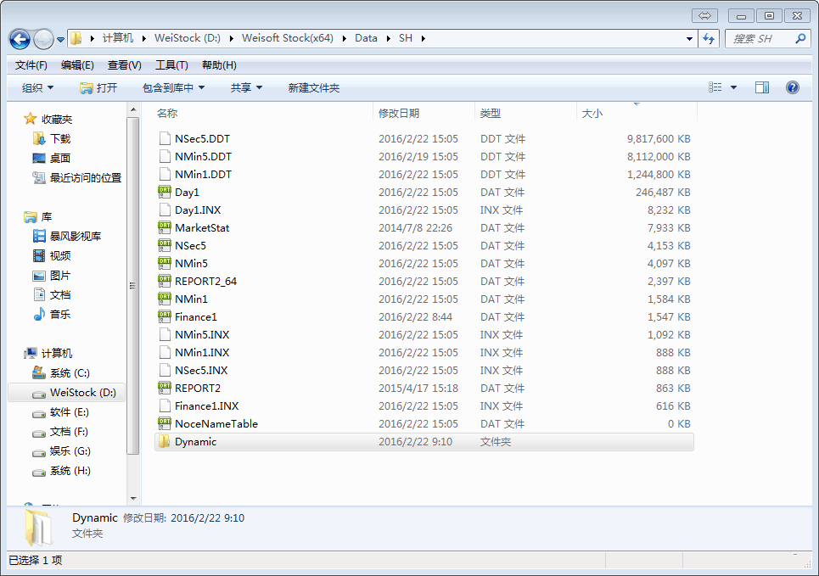Select 系统 (H:) drive
The width and height of the screenshot is (819, 576).
coord(61,471)
